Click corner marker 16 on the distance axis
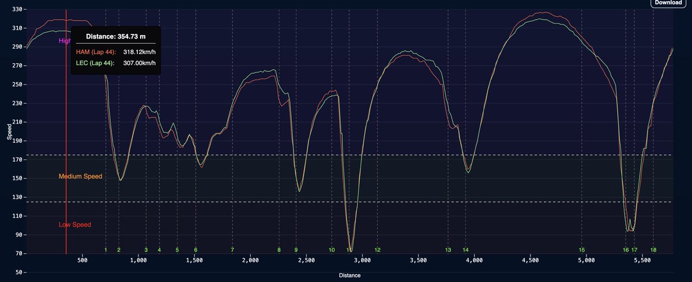 point(626,250)
